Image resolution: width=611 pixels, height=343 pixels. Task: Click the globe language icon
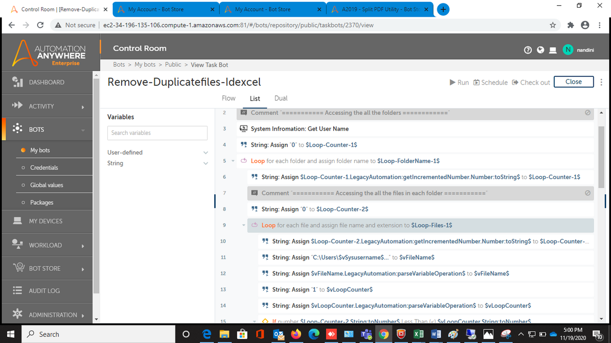[540, 50]
